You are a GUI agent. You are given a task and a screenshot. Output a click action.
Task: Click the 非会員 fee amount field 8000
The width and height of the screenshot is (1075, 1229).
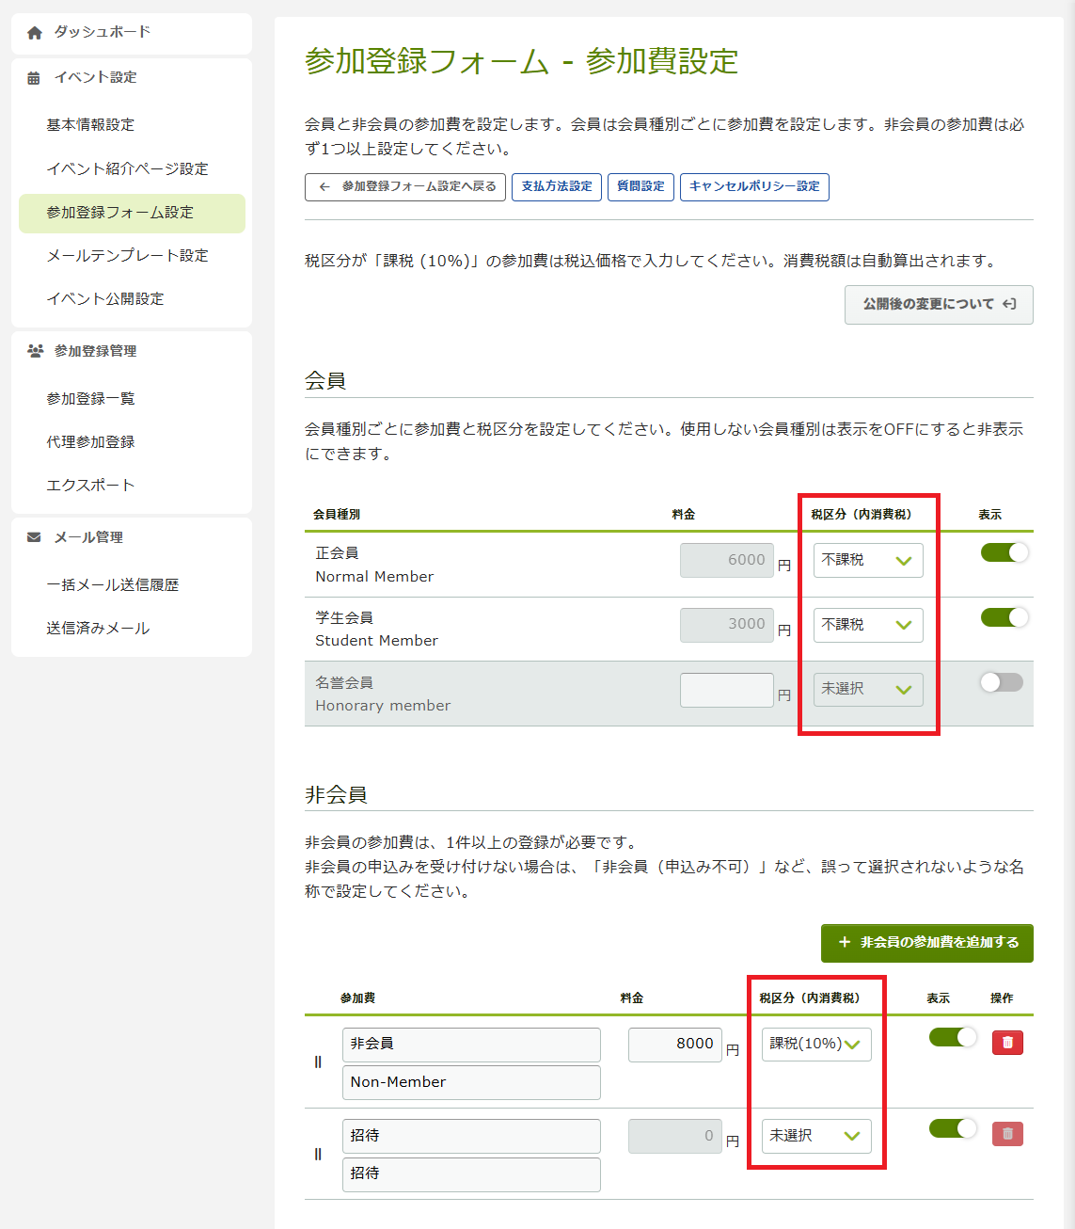coord(674,1045)
